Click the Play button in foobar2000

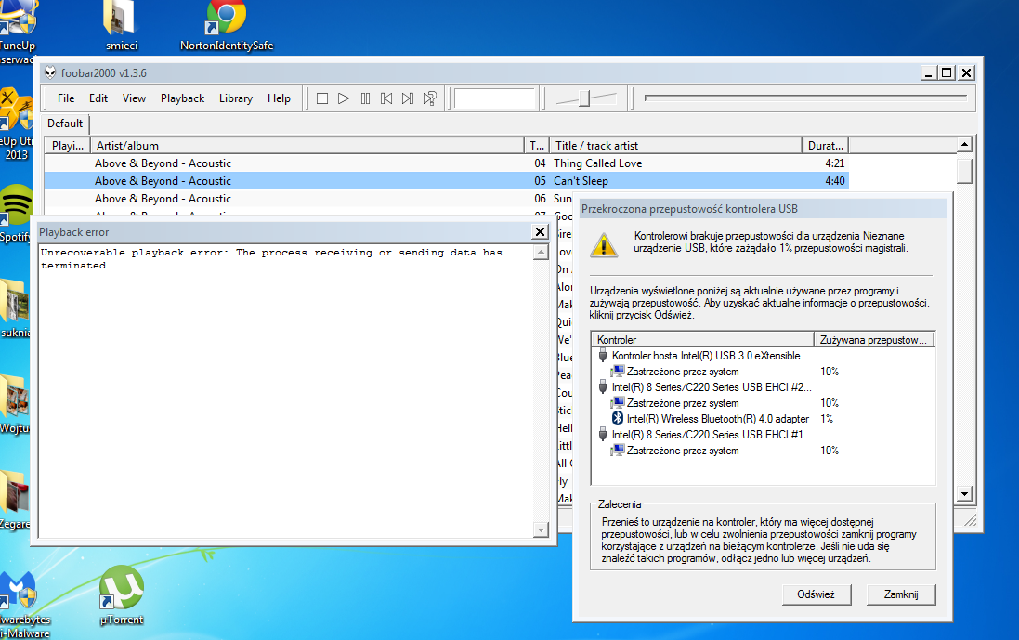(x=344, y=98)
